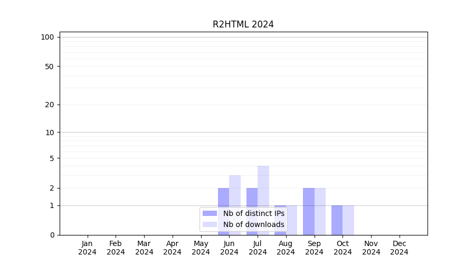Select the 5 tick on the y-axis
Screen dimensions: 475x264
[52, 158]
